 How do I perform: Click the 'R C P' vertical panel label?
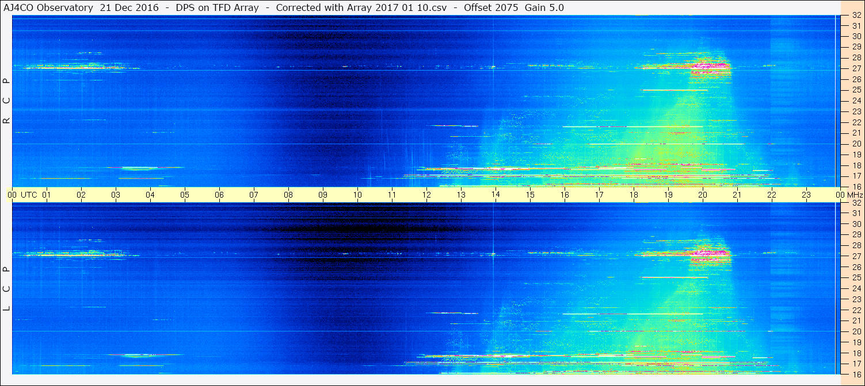click(6, 101)
